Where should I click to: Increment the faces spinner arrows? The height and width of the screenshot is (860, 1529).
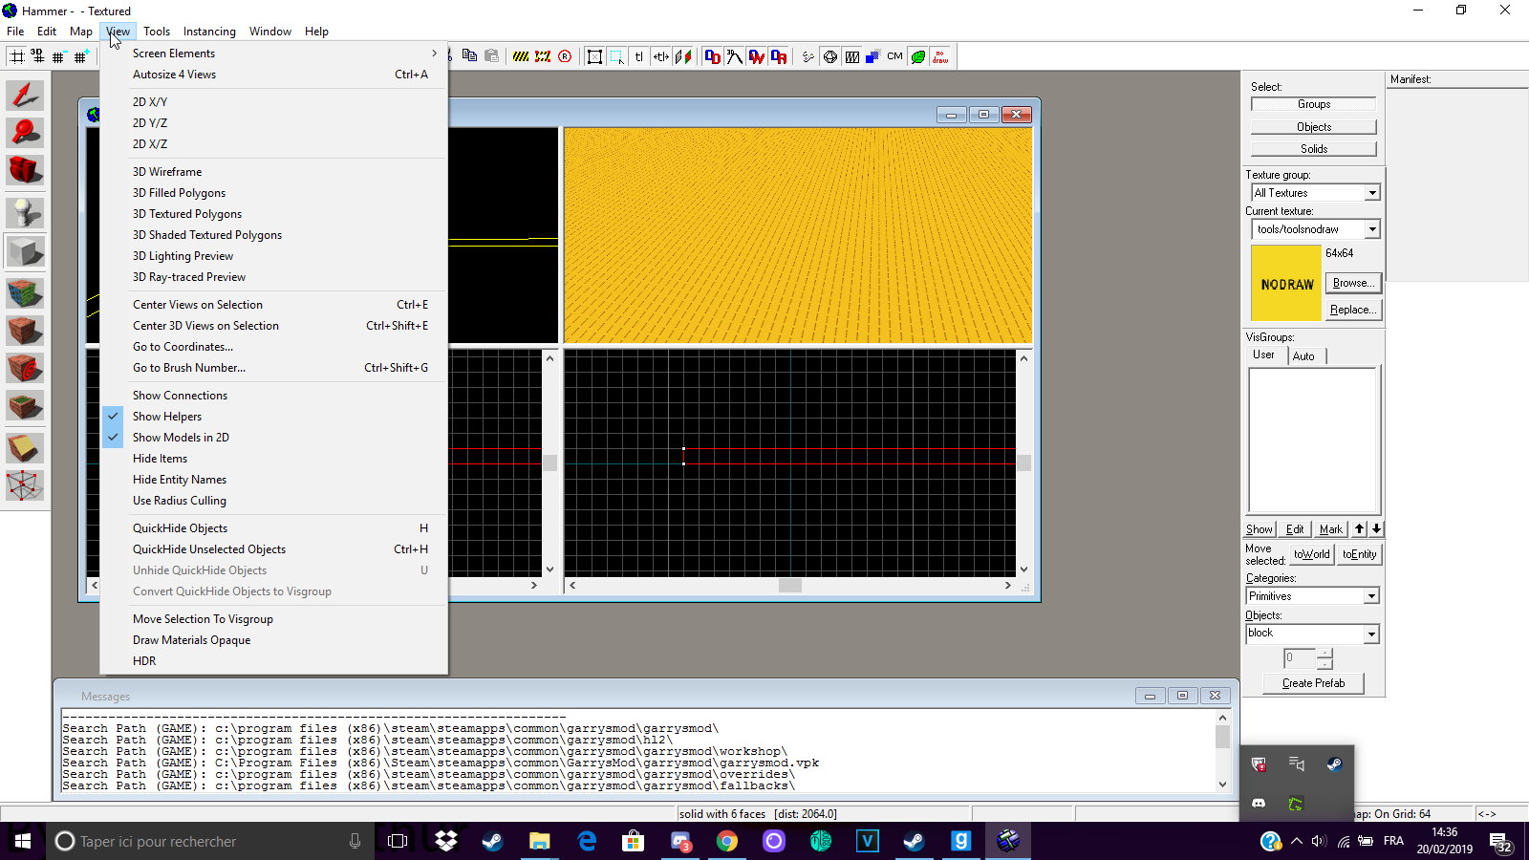click(1324, 654)
